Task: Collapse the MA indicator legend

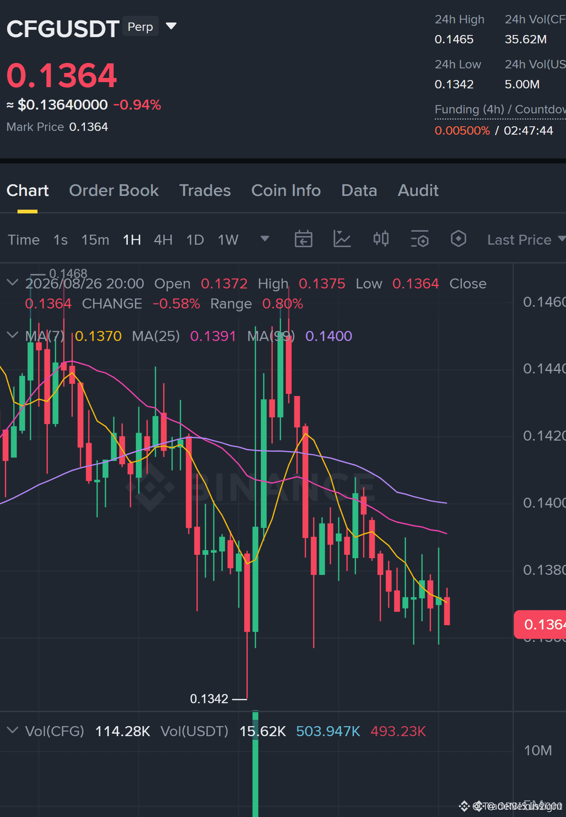Action: 13,335
